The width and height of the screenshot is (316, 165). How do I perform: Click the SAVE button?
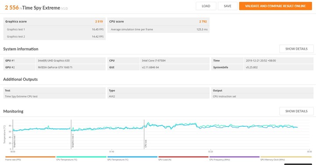[x=227, y=6]
